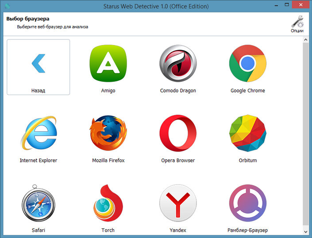Select the Orbitum browser icon
312x238 pixels.
[x=248, y=133]
